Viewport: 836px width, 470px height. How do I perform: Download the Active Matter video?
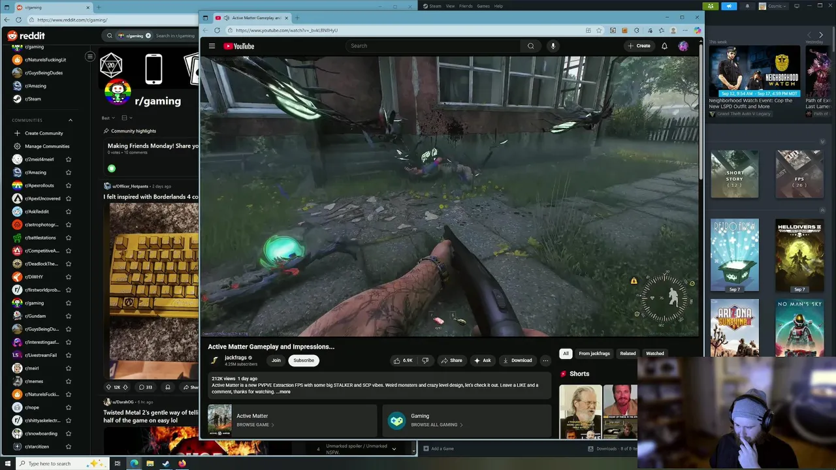click(x=517, y=360)
